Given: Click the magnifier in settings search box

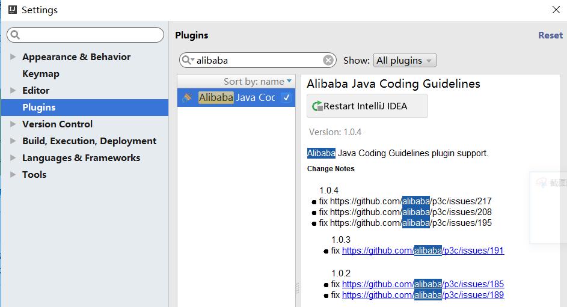Looking at the screenshot, I should (15, 35).
